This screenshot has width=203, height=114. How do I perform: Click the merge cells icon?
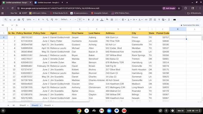pyautogui.click(x=116, y=20)
